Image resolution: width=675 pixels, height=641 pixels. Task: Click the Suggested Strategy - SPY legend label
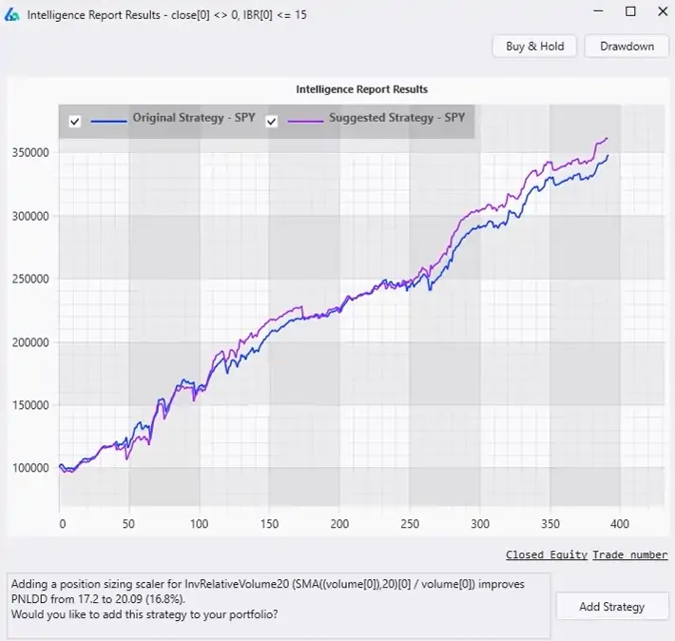[x=396, y=118]
